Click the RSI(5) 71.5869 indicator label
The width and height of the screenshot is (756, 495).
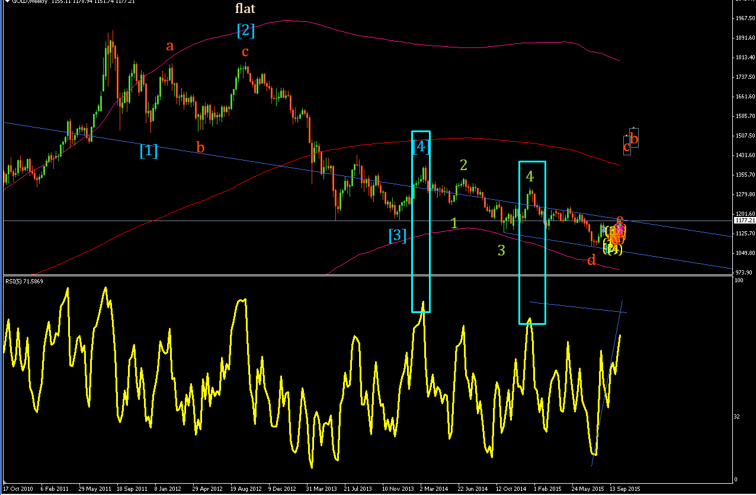[24, 280]
